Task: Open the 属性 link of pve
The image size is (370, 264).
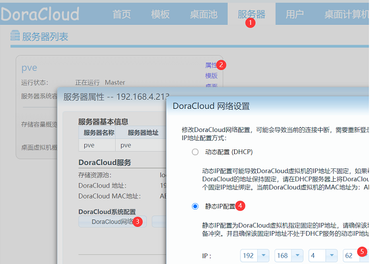Action: tap(211, 65)
